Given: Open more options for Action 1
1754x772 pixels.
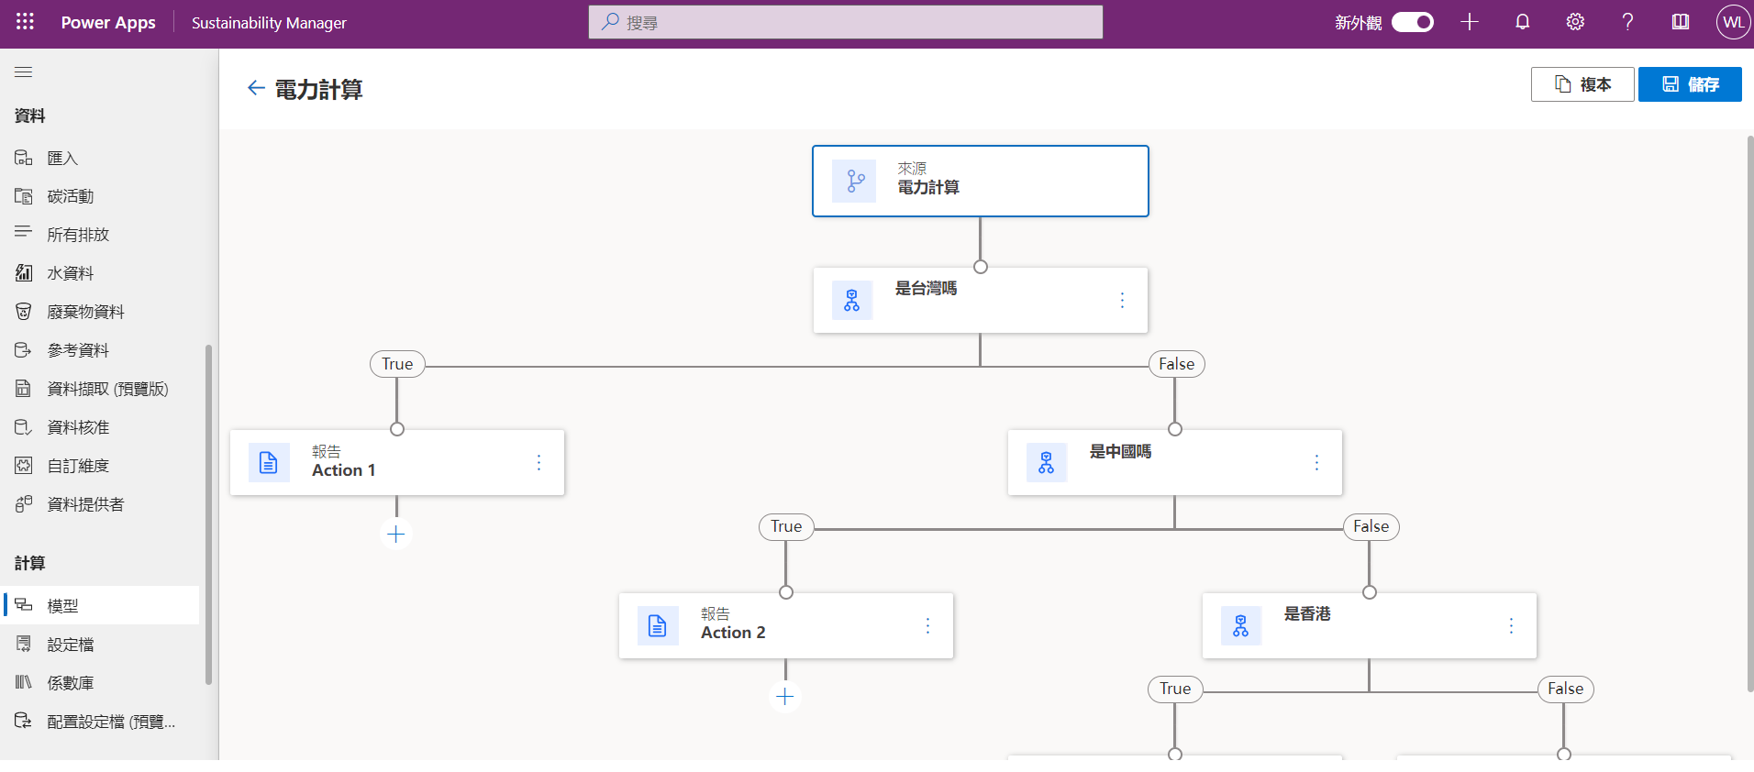Looking at the screenshot, I should click(538, 463).
